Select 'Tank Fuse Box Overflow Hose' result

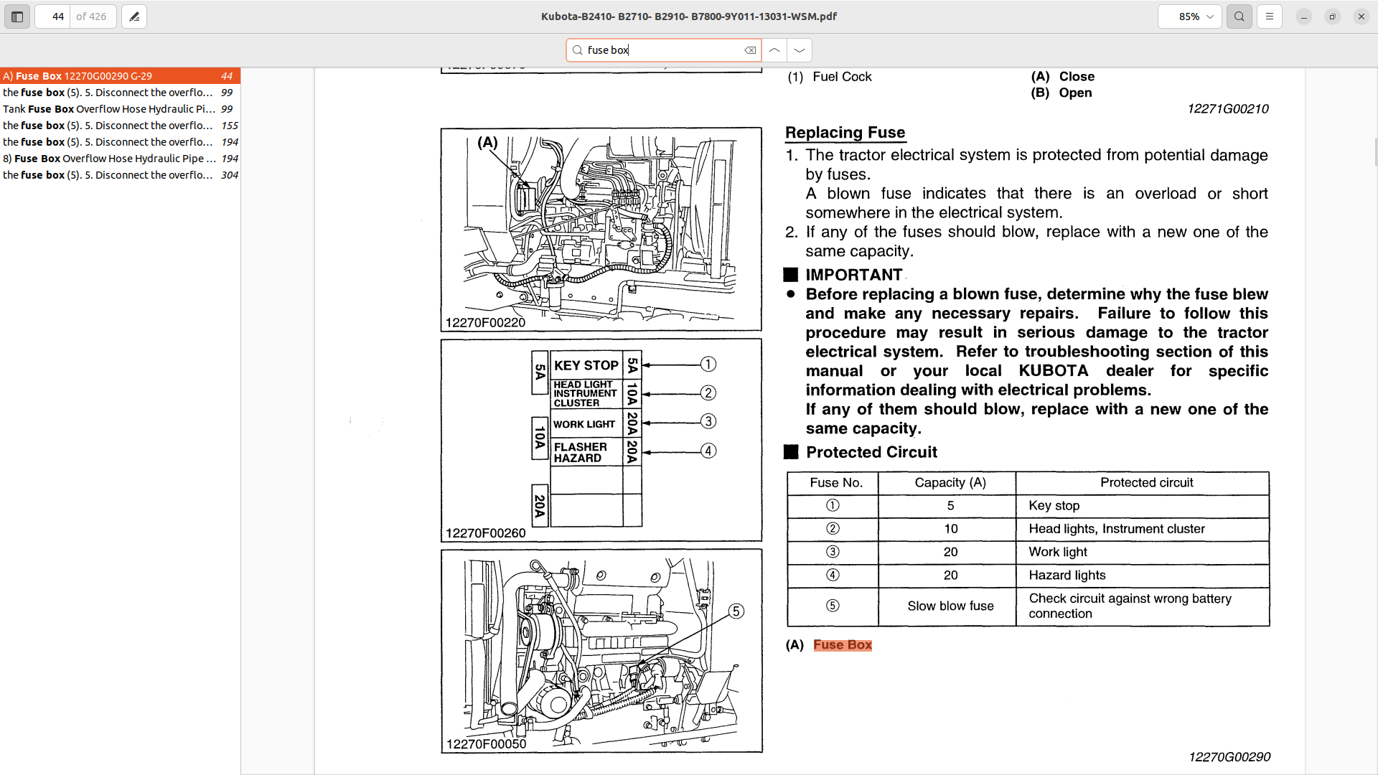[120, 109]
